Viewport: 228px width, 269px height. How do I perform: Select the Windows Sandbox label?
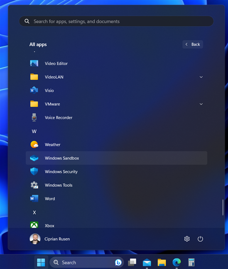pyautogui.click(x=62, y=158)
